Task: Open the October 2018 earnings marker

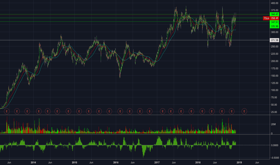Action: (x=232, y=112)
